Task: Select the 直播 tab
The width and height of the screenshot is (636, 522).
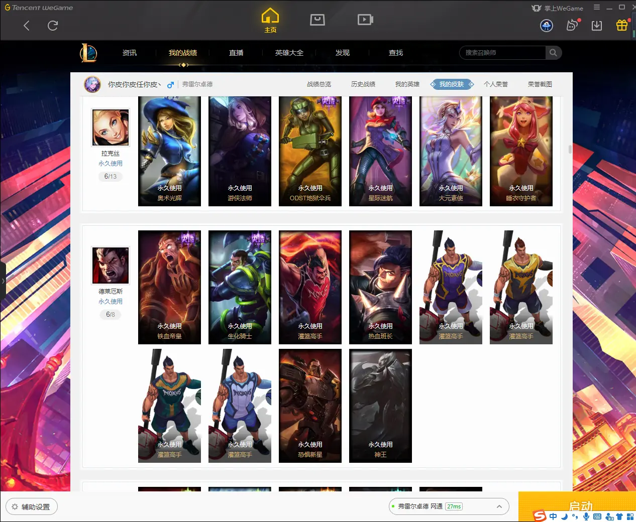Action: coord(236,53)
